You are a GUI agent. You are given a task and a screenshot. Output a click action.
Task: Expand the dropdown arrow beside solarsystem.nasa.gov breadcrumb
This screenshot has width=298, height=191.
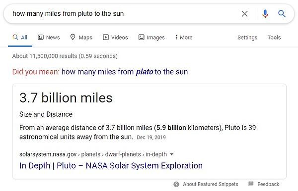pyautogui.click(x=171, y=154)
